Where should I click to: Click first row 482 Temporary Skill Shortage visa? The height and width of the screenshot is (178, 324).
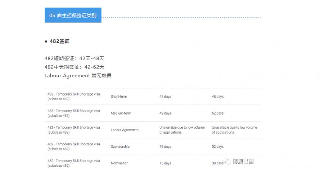click(x=74, y=97)
